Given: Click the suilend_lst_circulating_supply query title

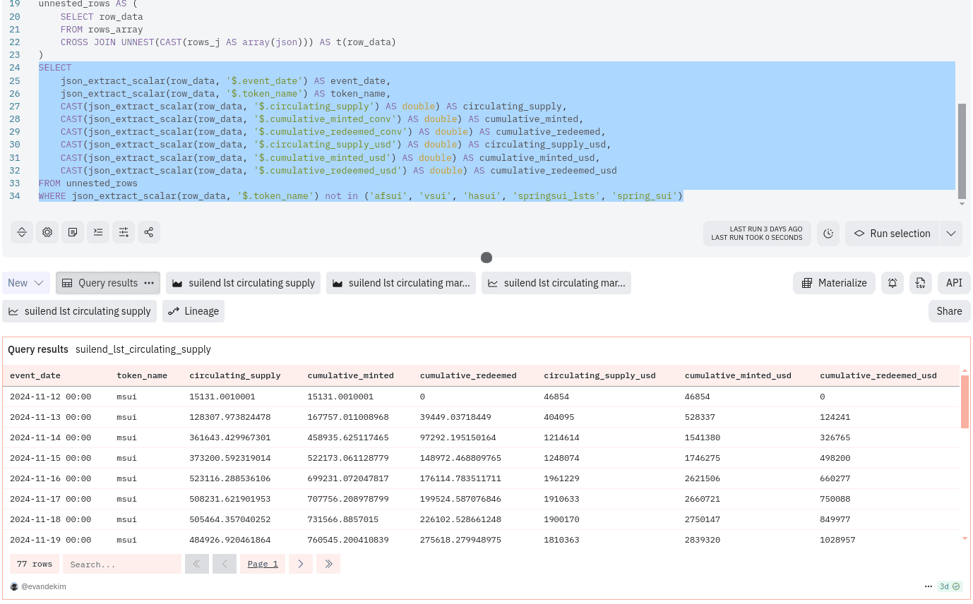Looking at the screenshot, I should pos(143,349).
